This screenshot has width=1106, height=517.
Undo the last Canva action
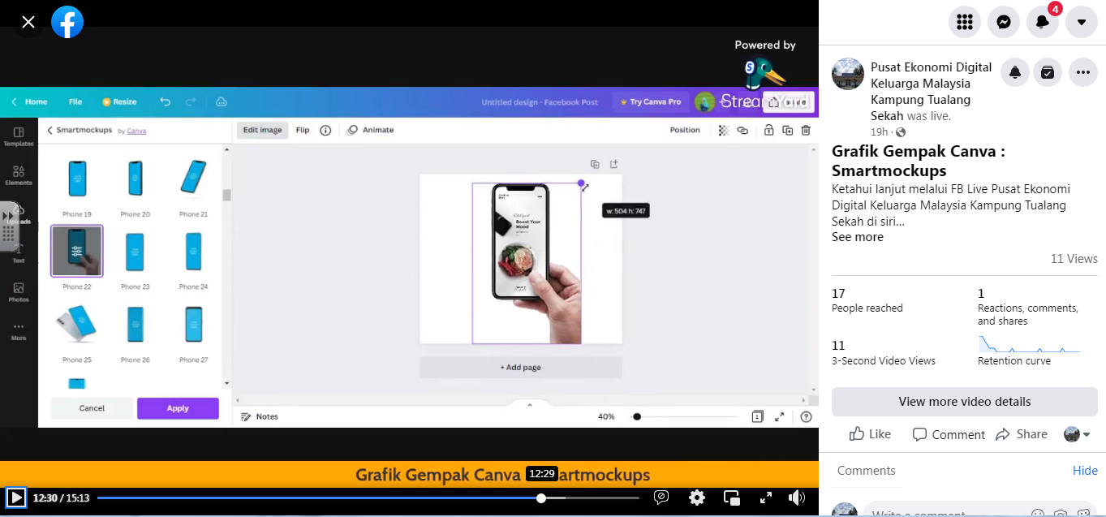166,102
